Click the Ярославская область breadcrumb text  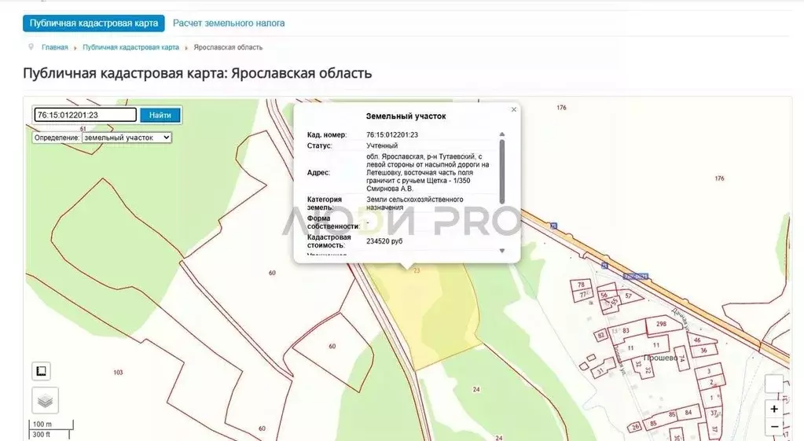pyautogui.click(x=228, y=47)
